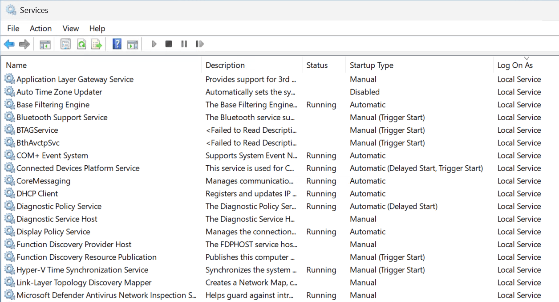Open the View menu
The image size is (559, 302).
70,29
